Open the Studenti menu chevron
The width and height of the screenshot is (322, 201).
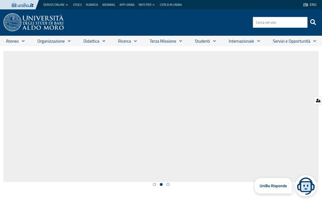pos(214,41)
